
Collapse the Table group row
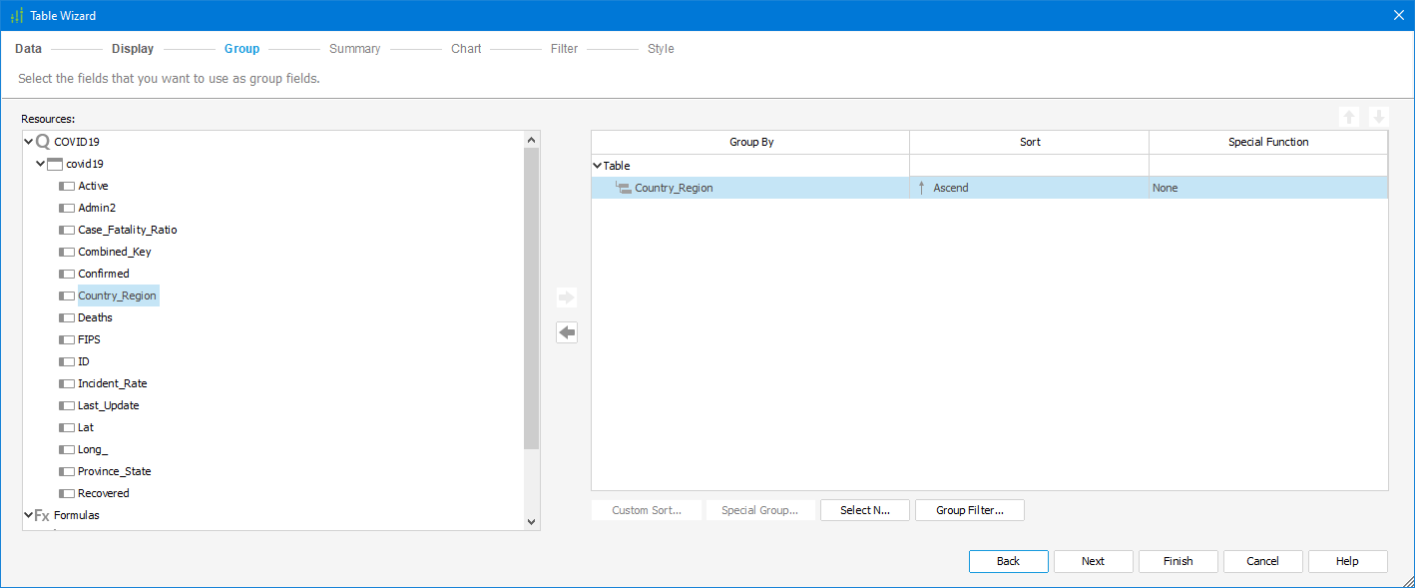click(x=597, y=166)
